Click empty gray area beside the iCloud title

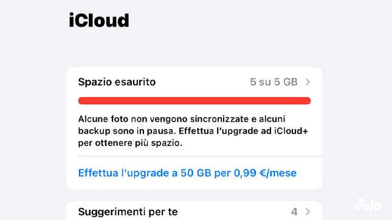click(x=250, y=20)
